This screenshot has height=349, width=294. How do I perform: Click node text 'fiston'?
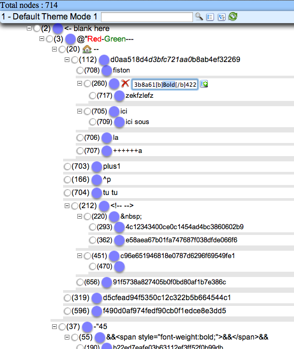(121, 70)
